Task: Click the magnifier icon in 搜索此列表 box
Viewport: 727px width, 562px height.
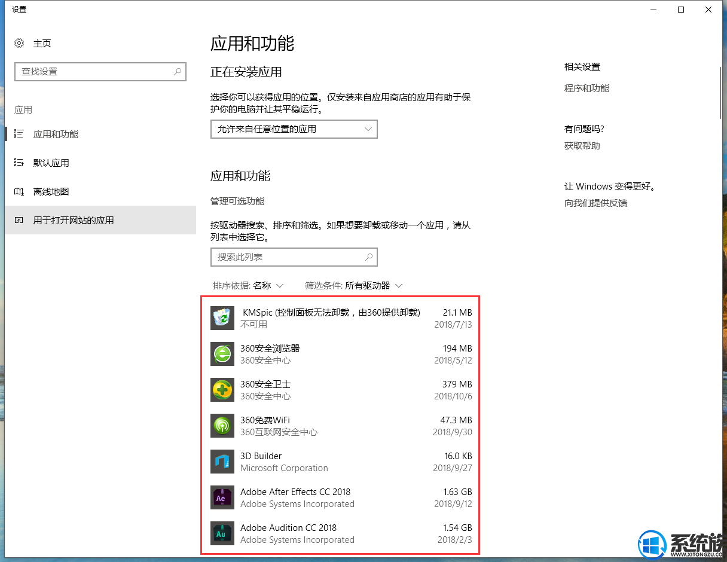Action: pos(369,257)
